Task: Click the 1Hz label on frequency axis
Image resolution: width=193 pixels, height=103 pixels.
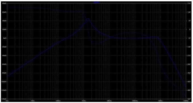Action: [7, 101]
